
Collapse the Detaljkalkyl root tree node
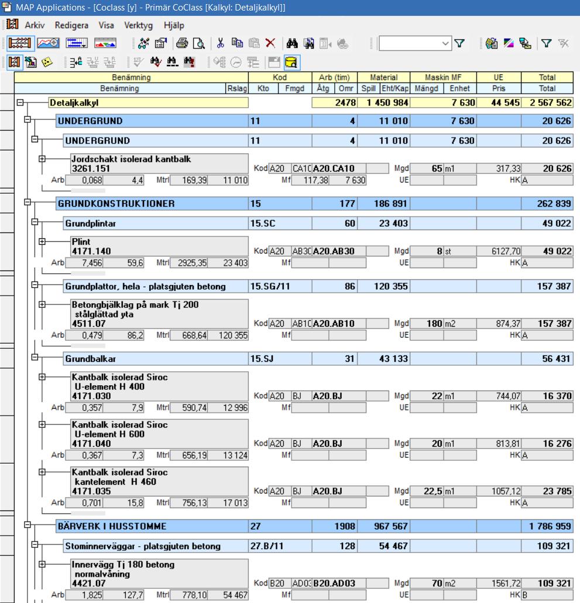pos(20,102)
